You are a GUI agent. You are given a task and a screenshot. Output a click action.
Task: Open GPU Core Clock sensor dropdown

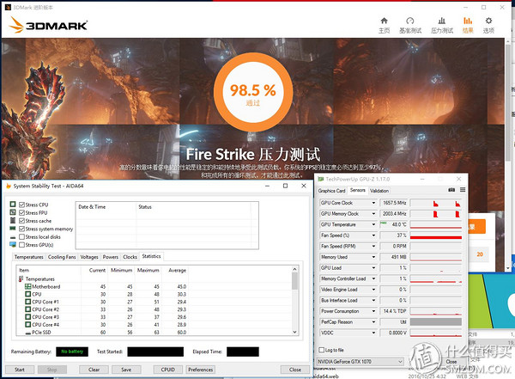(373, 203)
